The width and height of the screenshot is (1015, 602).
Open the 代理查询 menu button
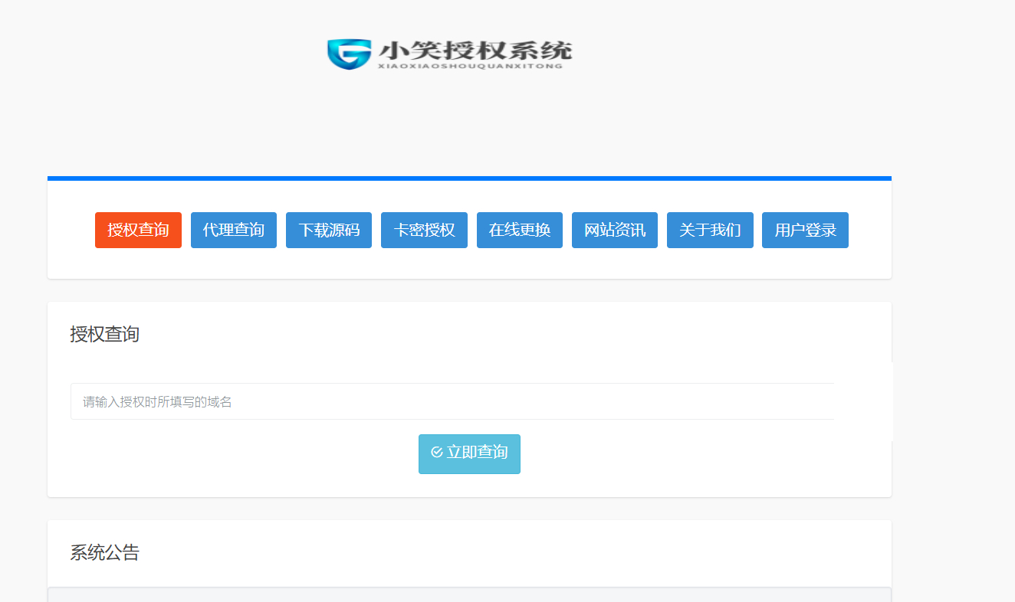(x=234, y=230)
